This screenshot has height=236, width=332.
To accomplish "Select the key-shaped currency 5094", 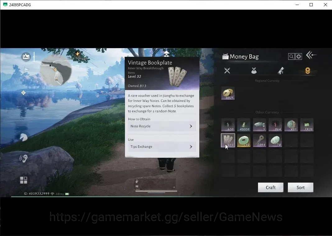I will click(260, 140).
